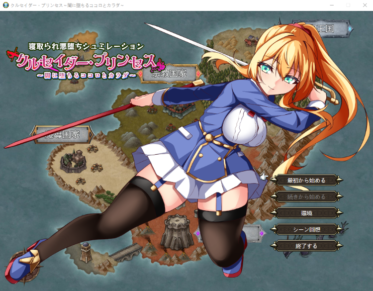Click the pointing hand cursor icon beside menu
373x291 pixels.
pyautogui.click(x=264, y=177)
